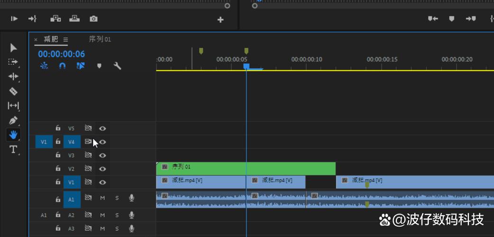Click the Overwrite edit button

[x=74, y=19]
